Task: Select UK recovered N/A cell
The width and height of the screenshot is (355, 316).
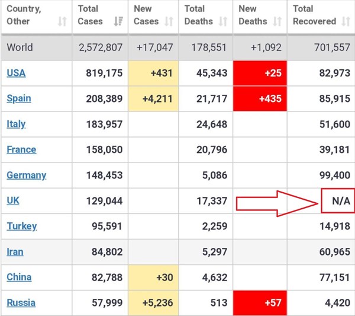Action: [x=338, y=201]
